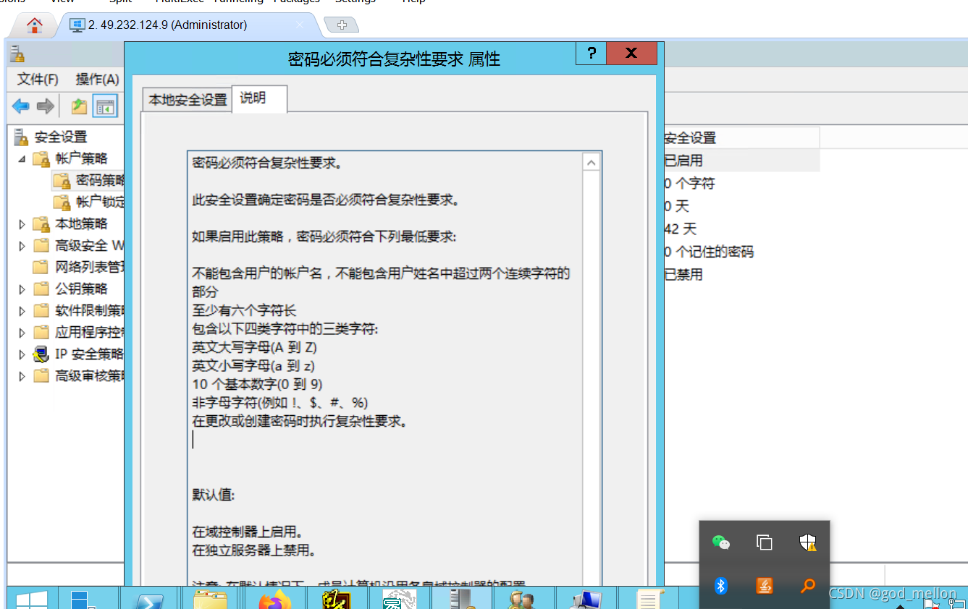Add a new session tab with plus button
968x609 pixels.
click(342, 25)
